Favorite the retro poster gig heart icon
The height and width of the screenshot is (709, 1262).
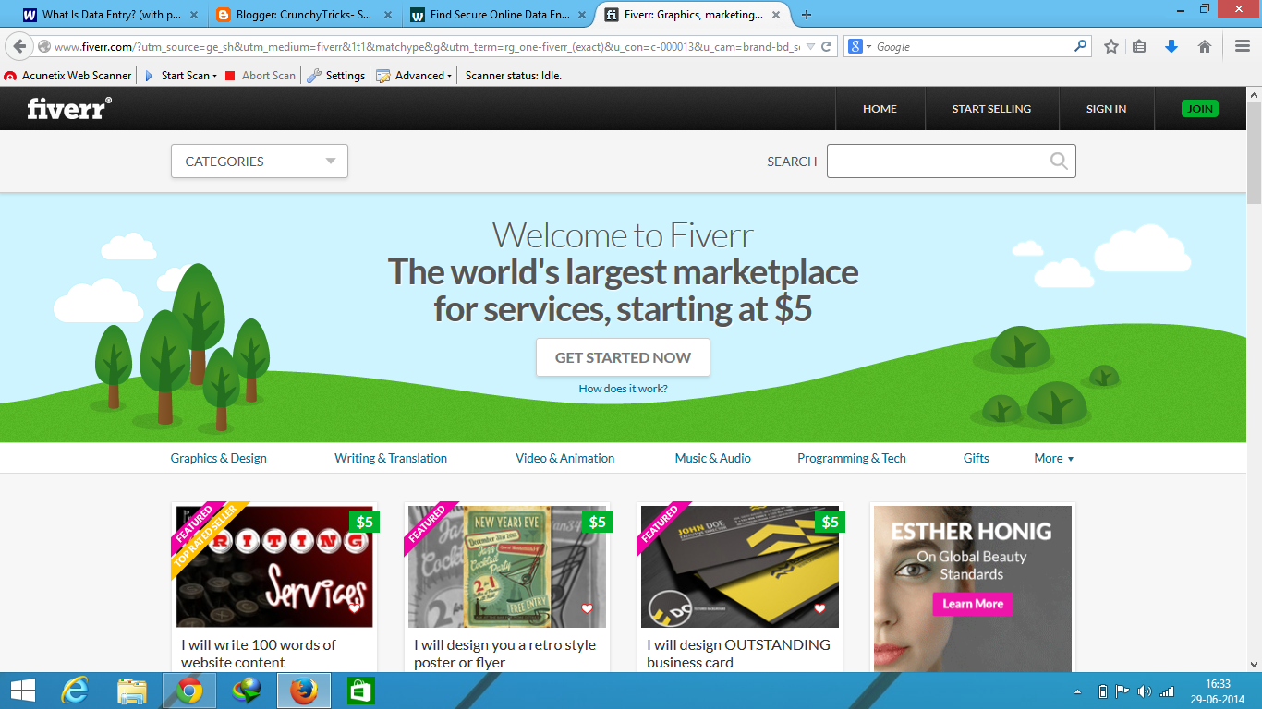tap(587, 608)
